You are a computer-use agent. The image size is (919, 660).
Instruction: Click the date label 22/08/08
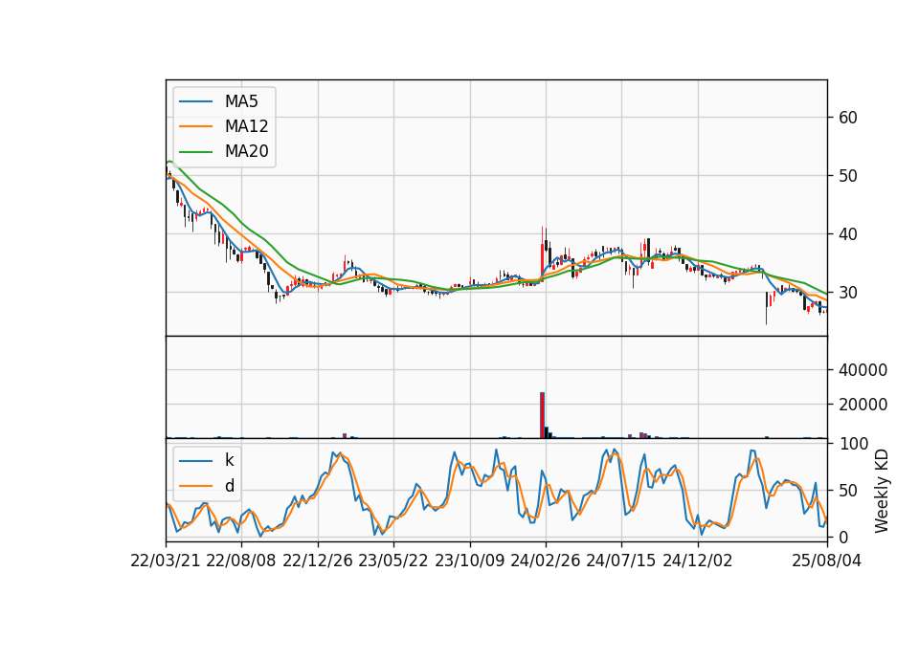[x=241, y=561]
